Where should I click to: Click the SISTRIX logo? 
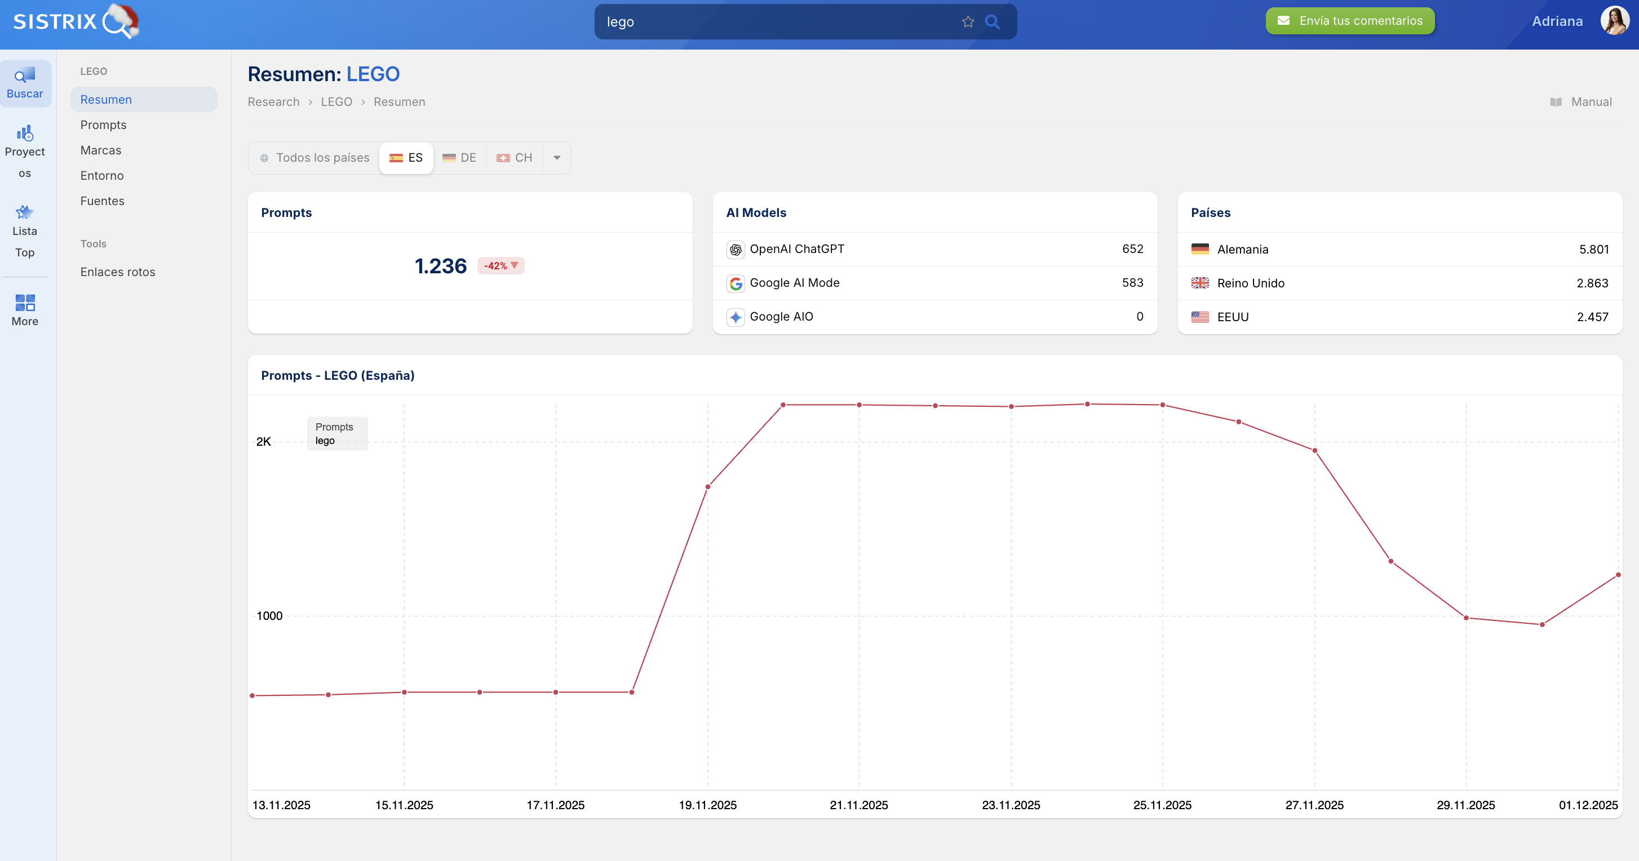75,21
